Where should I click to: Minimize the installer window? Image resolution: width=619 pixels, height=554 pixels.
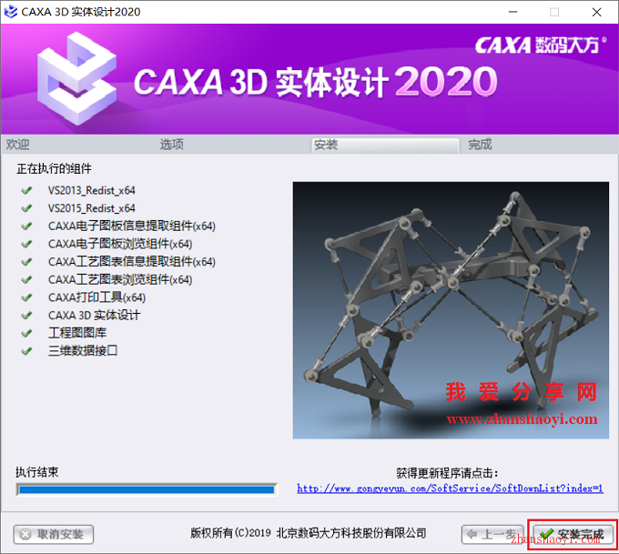[x=512, y=12]
